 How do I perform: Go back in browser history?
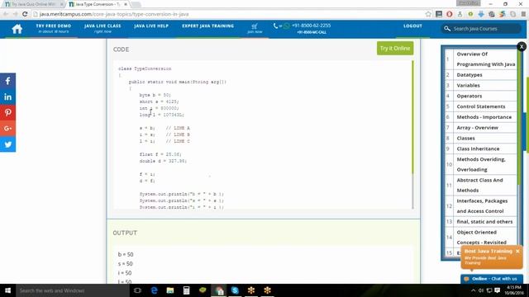click(x=6, y=14)
